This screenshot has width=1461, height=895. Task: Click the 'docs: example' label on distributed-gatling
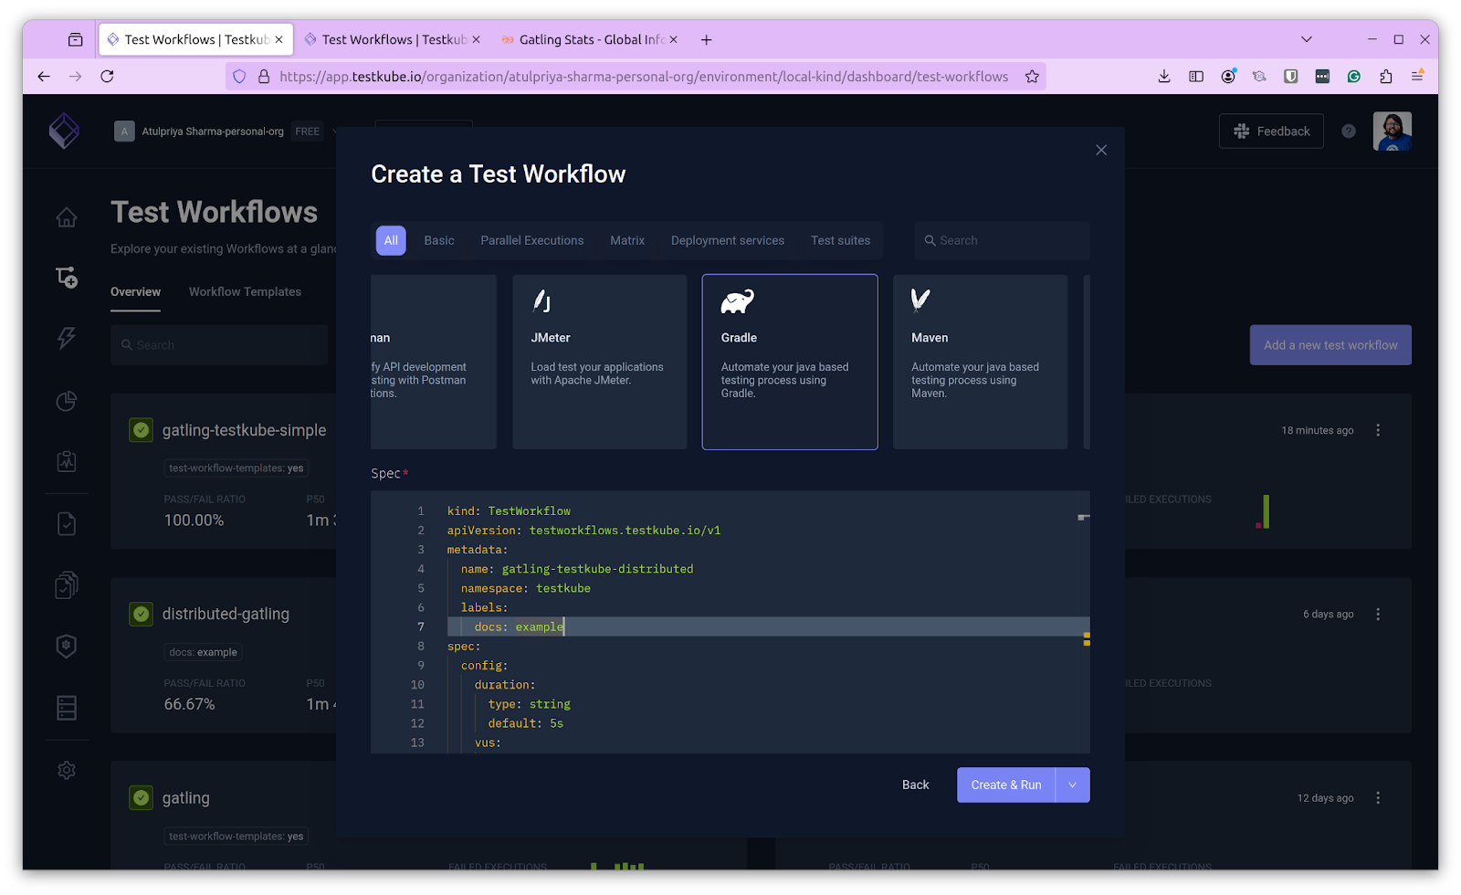click(x=203, y=652)
